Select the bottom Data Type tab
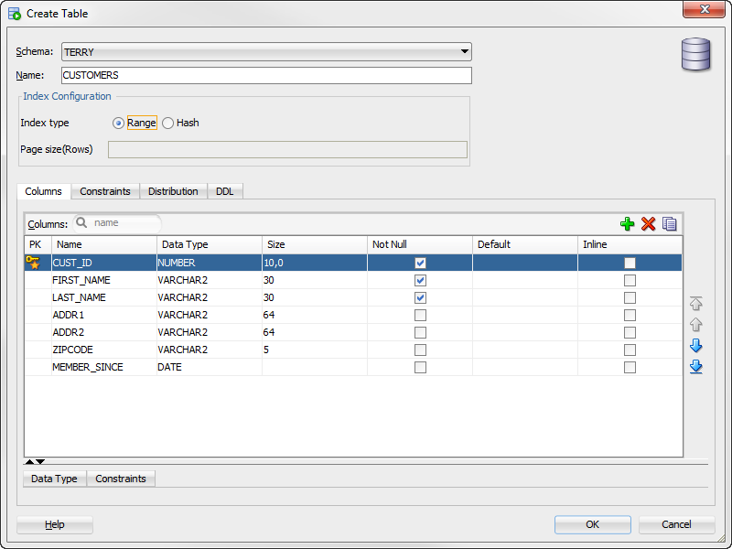732x549 pixels. 54,479
